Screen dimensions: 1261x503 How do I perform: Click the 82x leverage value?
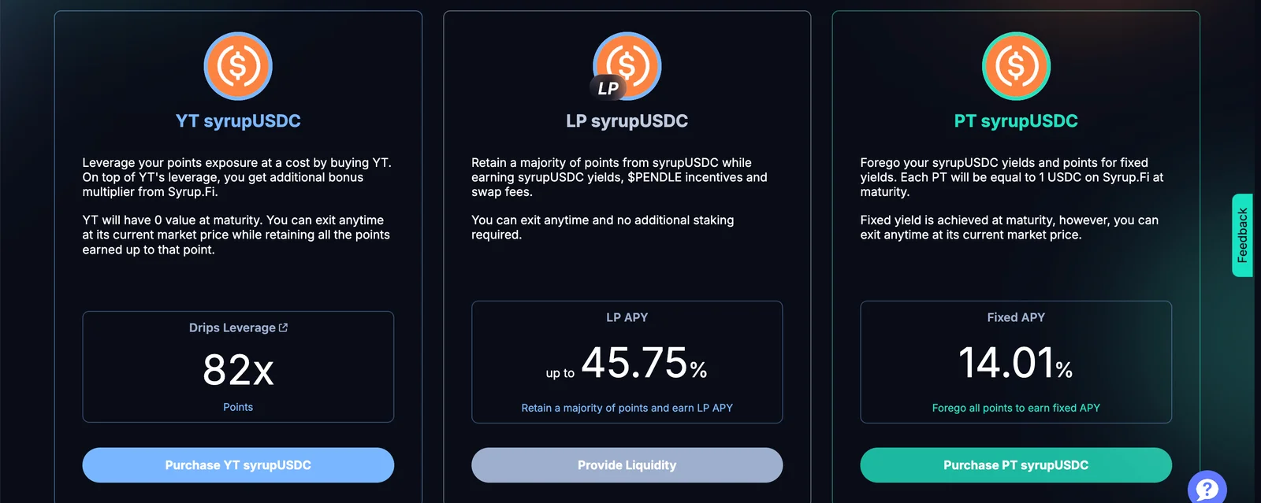coord(238,369)
